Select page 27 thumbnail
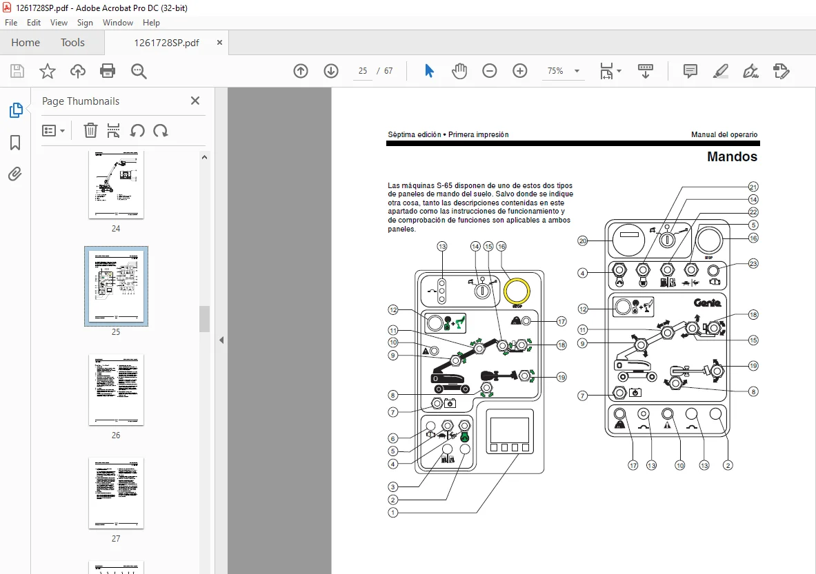The image size is (816, 574). 116,493
